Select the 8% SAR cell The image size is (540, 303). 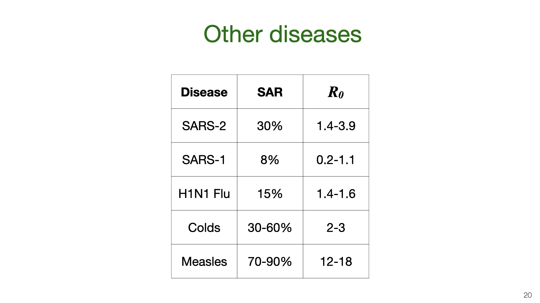pos(270,160)
